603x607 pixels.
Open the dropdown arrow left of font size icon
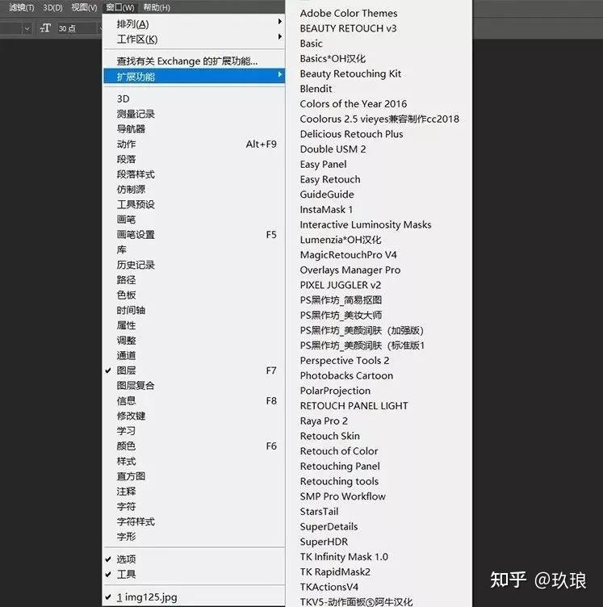coord(27,28)
